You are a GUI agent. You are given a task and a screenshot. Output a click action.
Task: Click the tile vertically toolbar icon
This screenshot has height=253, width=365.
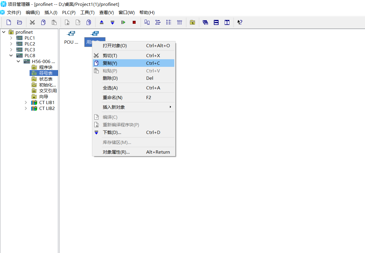pyautogui.click(x=227, y=22)
